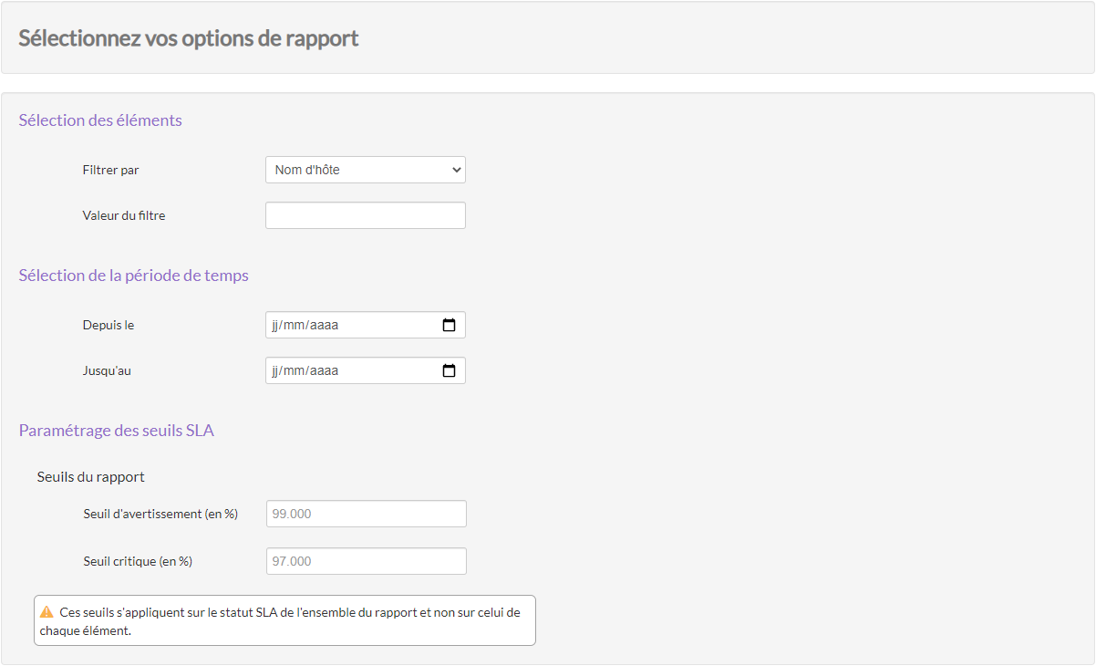Select the day part of 'Jusqu'au'
1096x666 pixels.
275,370
